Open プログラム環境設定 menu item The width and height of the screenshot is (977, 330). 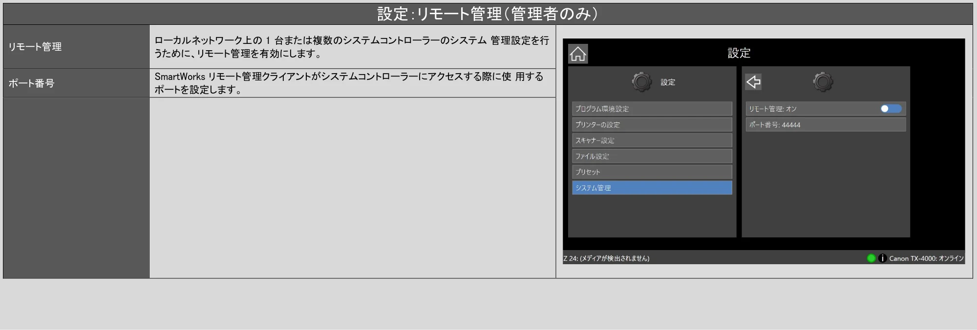click(652, 109)
